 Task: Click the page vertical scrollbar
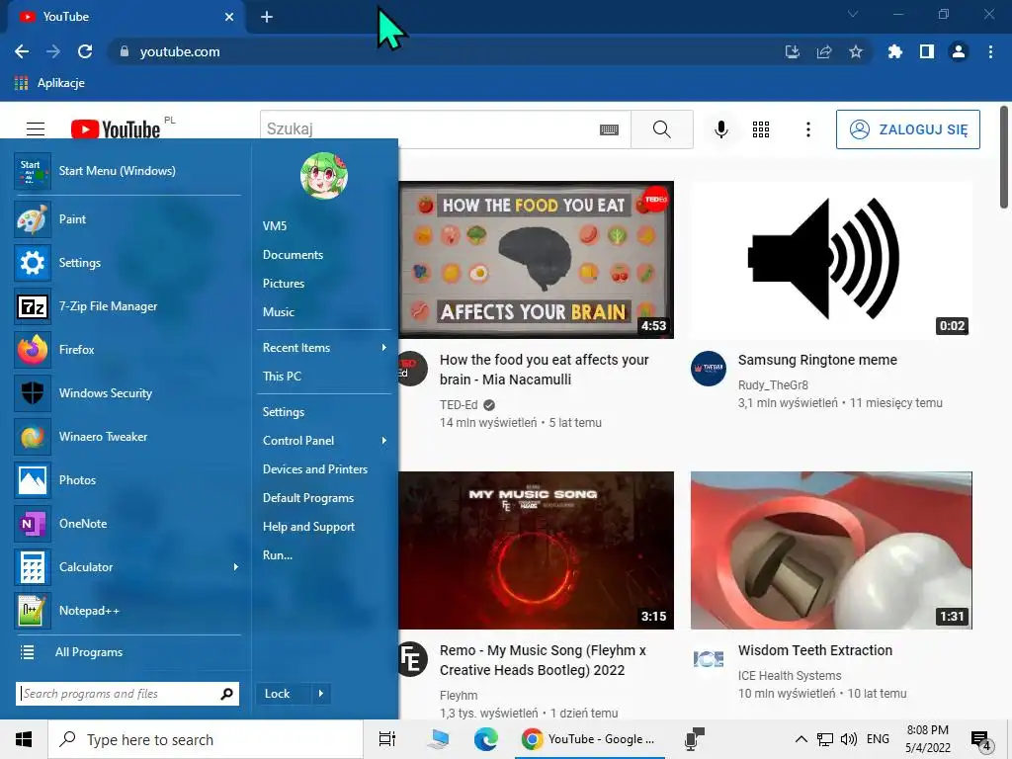click(1004, 157)
